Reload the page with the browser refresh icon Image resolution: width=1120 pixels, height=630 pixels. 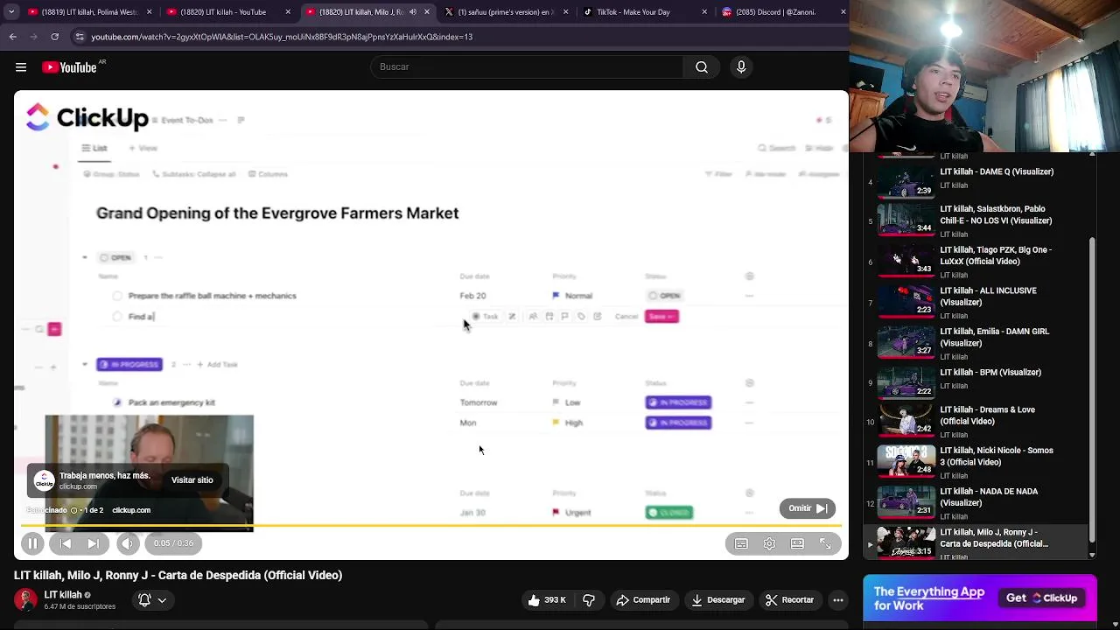[54, 37]
